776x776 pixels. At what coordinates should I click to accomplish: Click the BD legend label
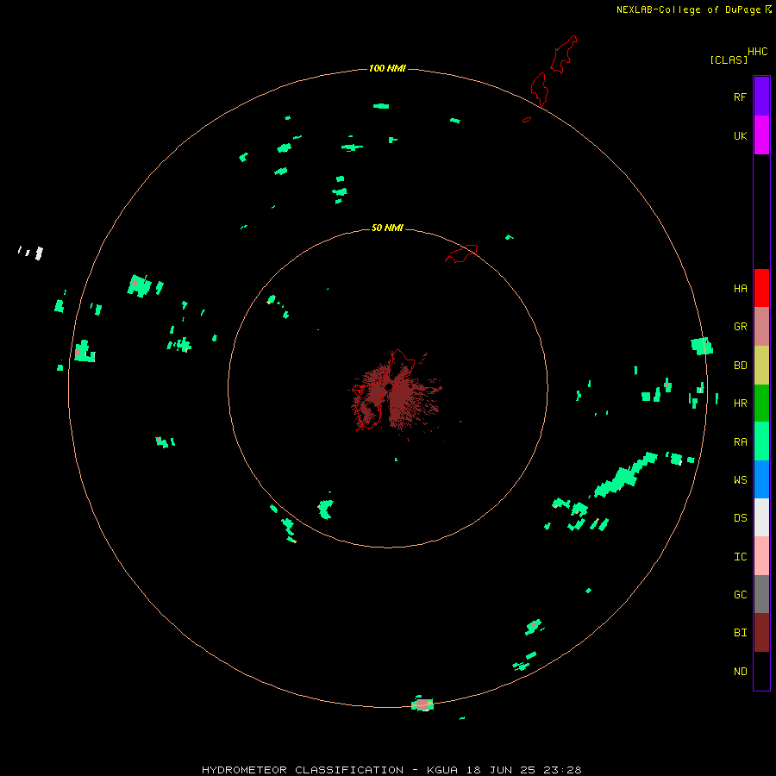tap(740, 366)
